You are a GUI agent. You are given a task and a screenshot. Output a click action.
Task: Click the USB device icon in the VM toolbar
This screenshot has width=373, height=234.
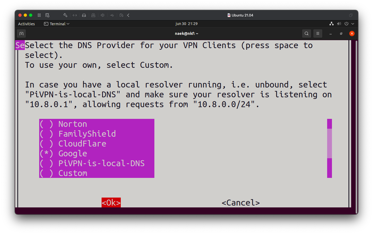(112, 15)
